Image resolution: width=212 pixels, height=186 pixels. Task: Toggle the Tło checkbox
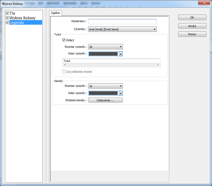click(x=7, y=13)
